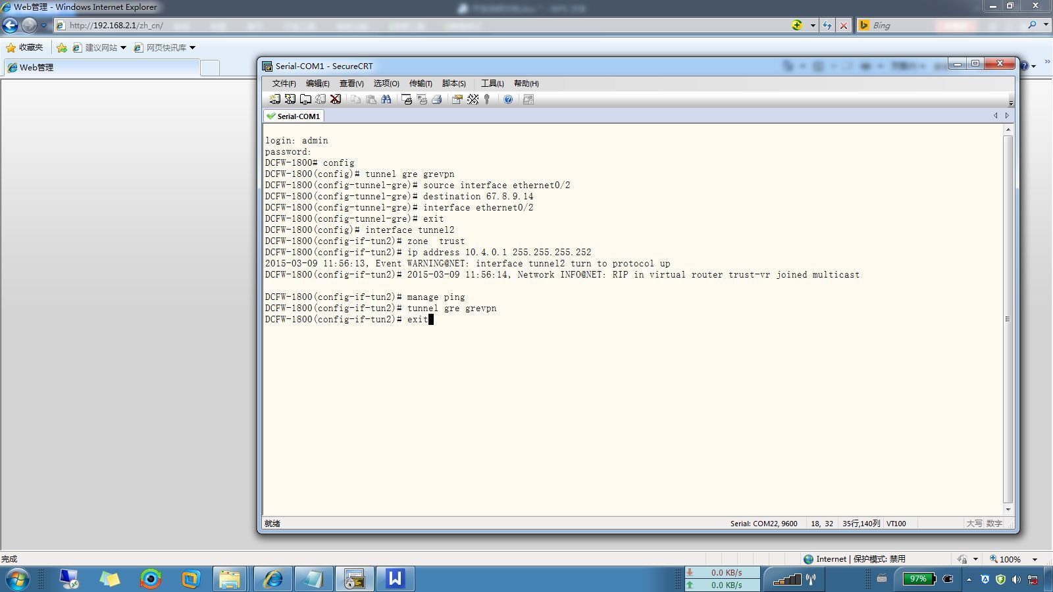
Task: Click the blue Help question icon
Action: [508, 99]
